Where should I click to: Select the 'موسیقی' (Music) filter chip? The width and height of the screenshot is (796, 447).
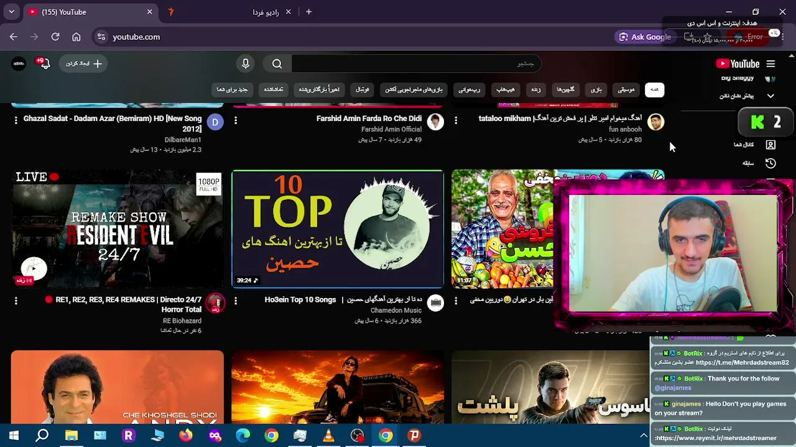pyautogui.click(x=626, y=89)
